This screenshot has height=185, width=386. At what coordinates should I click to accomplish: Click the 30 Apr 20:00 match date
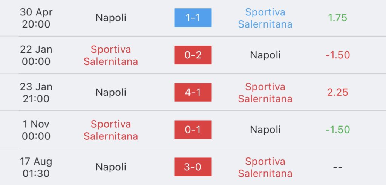point(36,18)
